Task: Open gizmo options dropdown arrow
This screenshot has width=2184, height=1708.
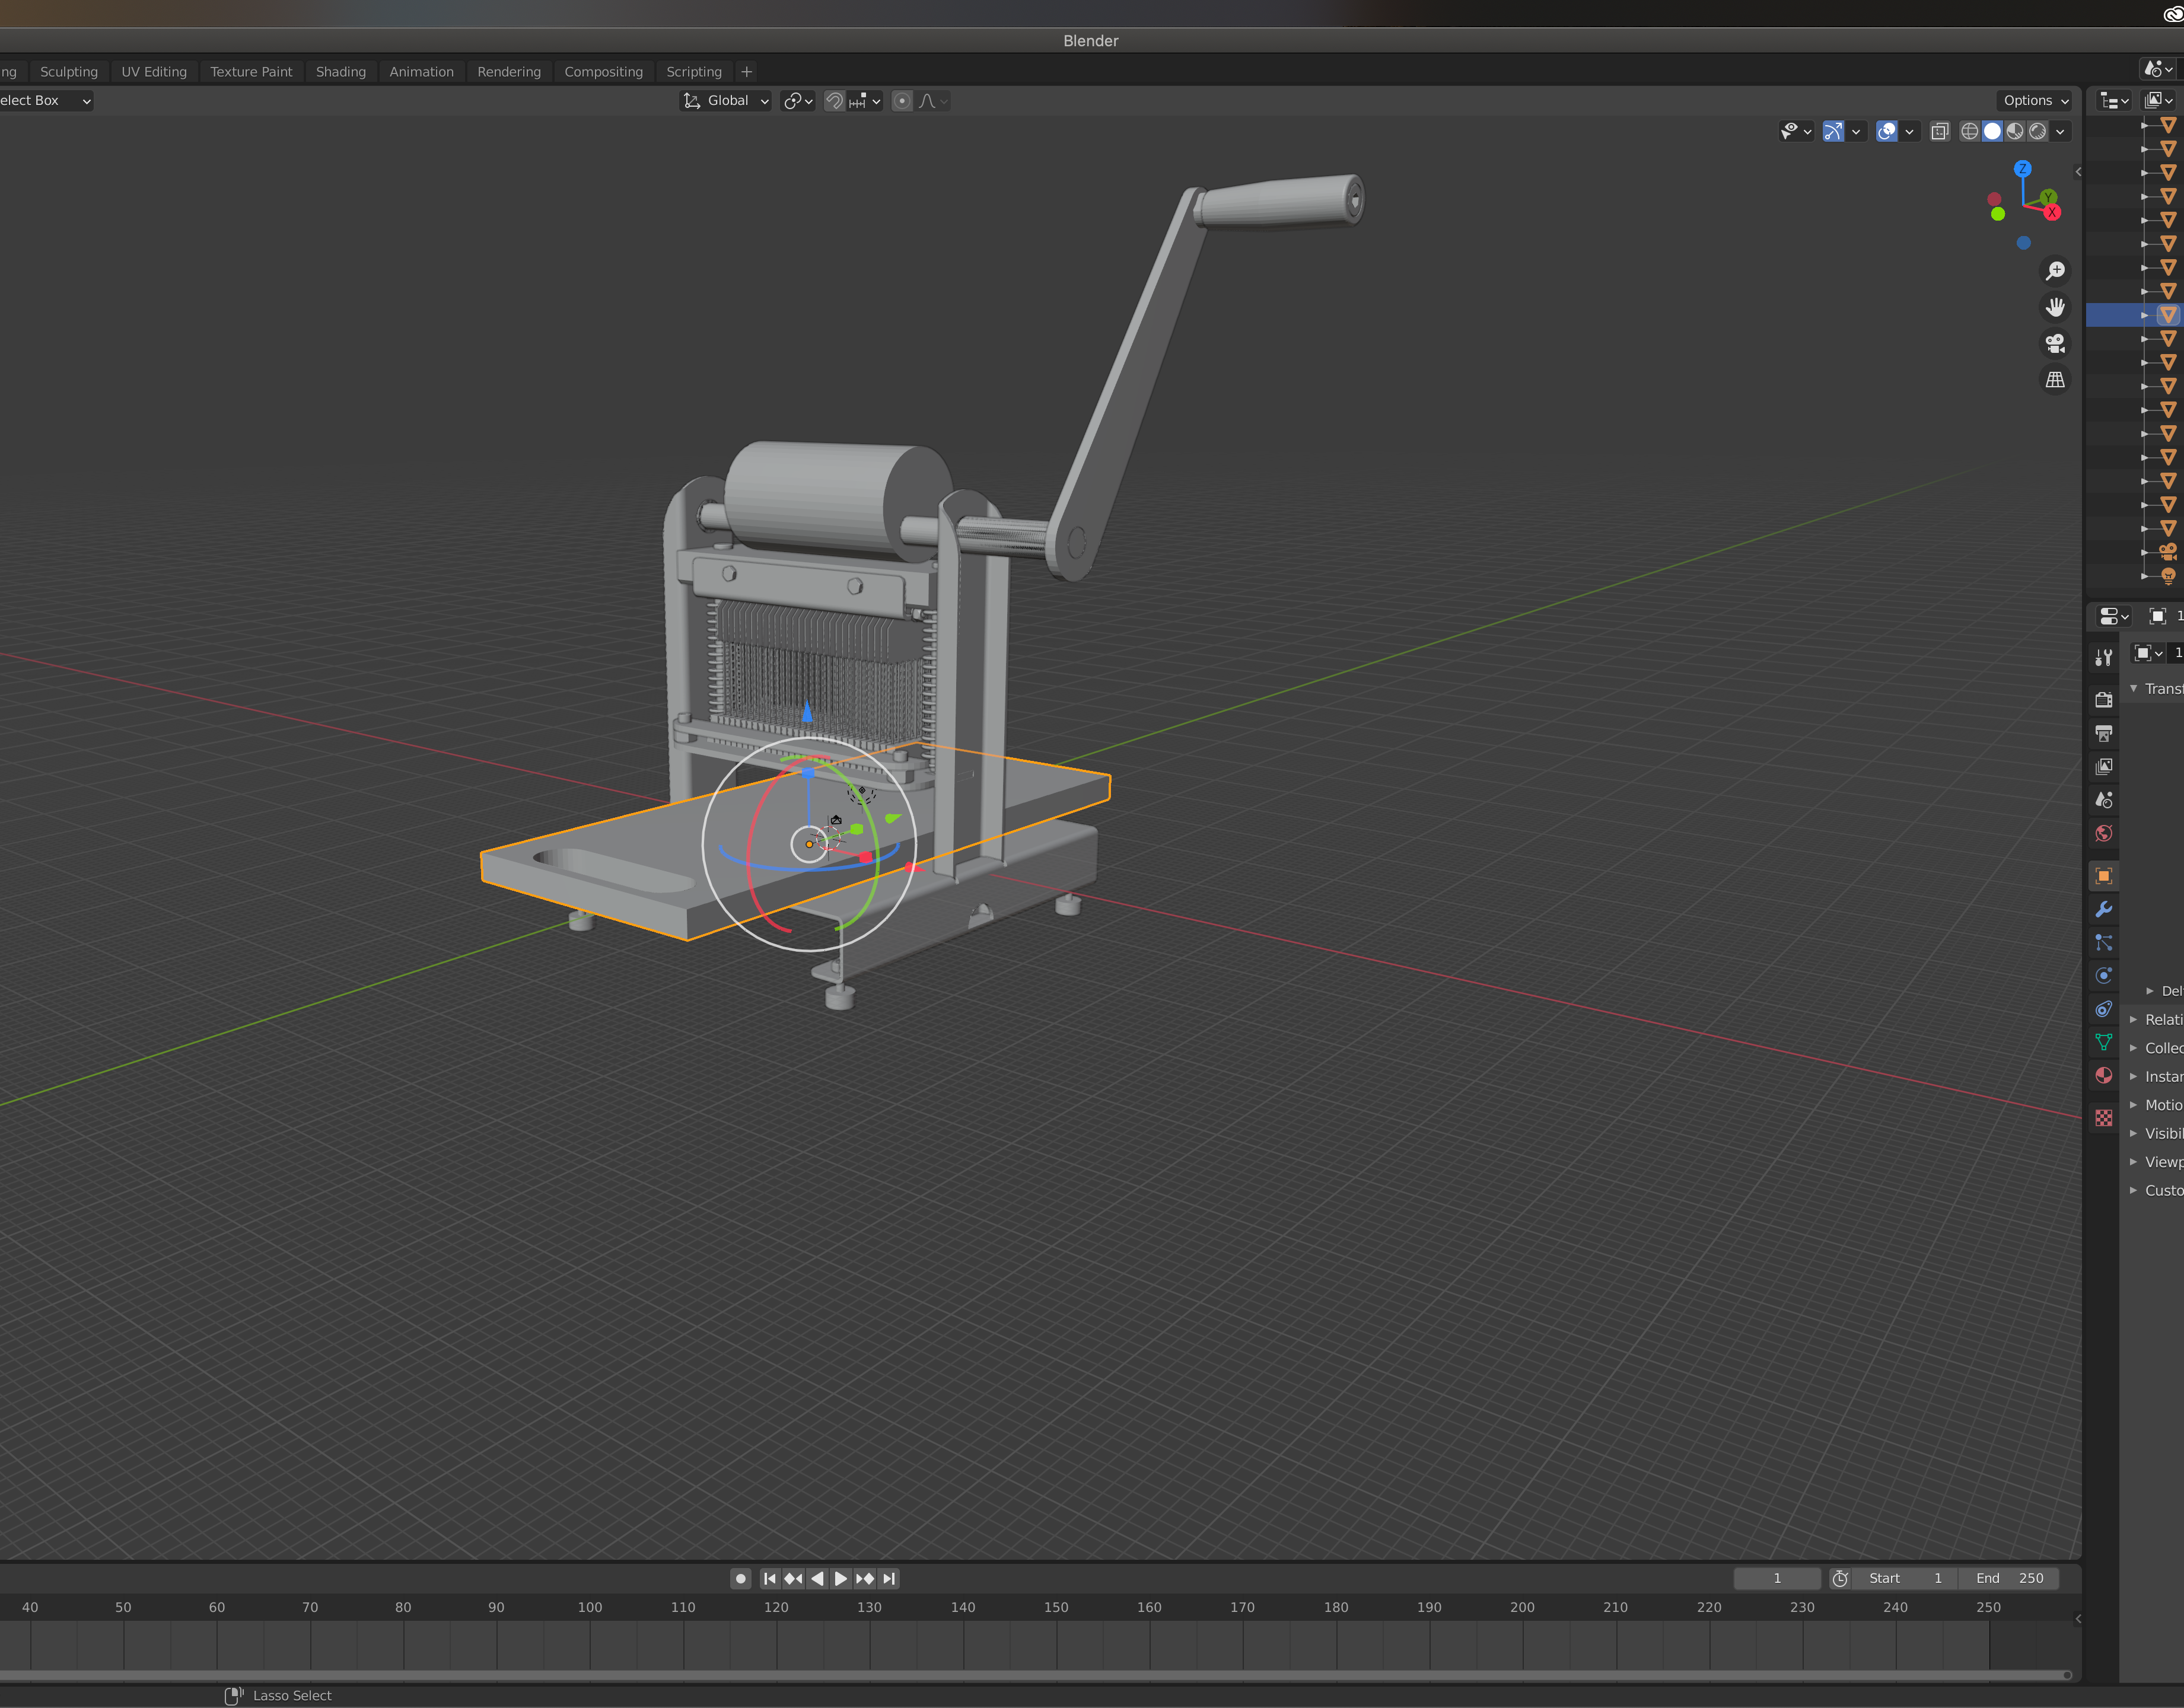Action: (x=1856, y=131)
